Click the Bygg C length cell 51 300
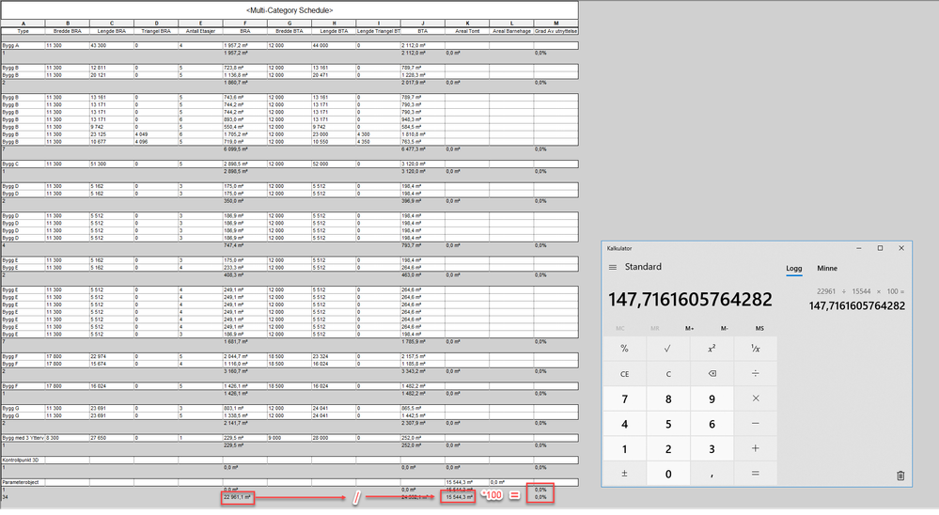This screenshot has height=515, width=939. pyautogui.click(x=112, y=164)
